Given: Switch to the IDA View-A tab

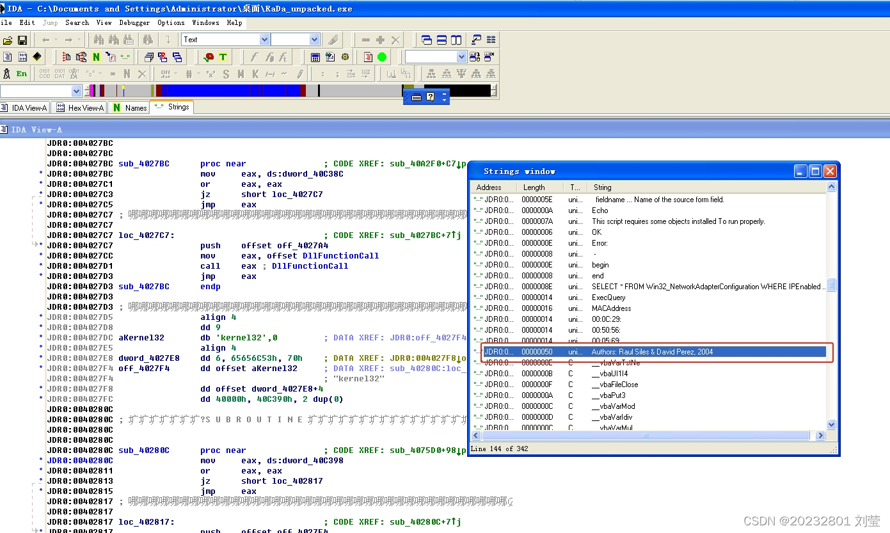Looking at the screenshot, I should pyautogui.click(x=24, y=108).
